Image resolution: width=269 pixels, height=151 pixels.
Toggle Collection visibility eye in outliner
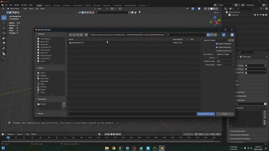(261, 15)
